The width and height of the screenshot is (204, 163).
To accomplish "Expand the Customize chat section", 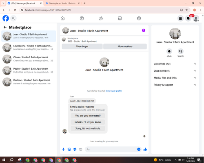I will (175, 64).
